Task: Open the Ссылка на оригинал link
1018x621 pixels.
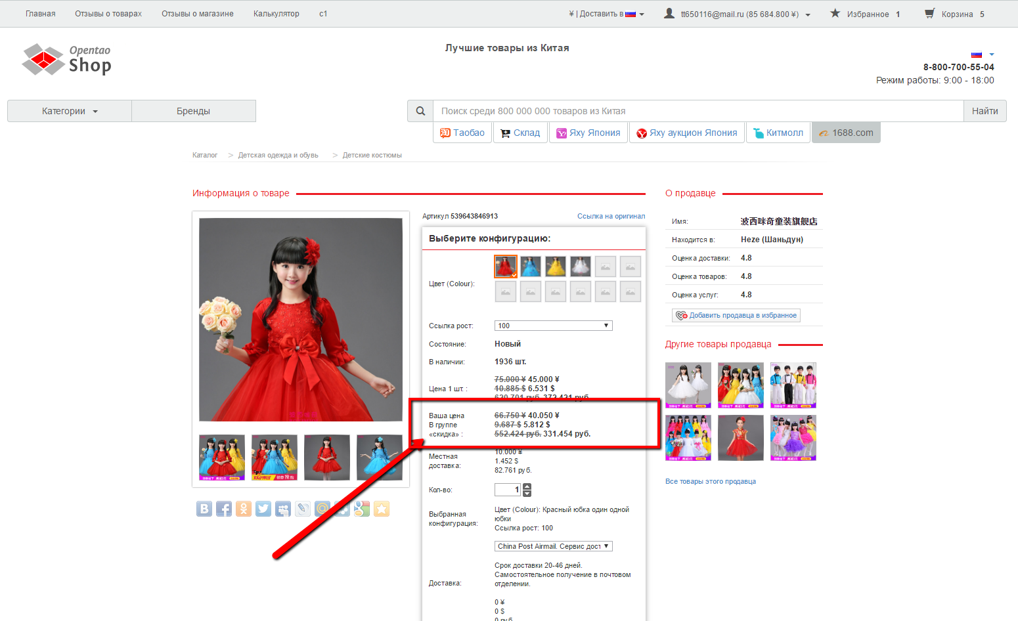Action: tap(611, 216)
